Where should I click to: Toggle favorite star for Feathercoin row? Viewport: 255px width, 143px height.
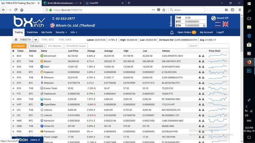(13, 94)
